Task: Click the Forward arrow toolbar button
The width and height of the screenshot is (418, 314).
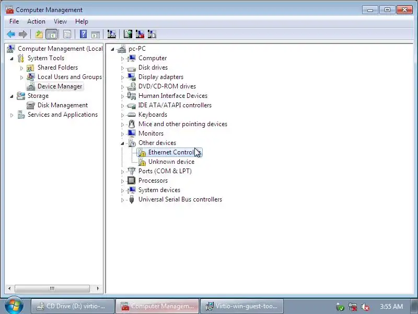Action: click(x=23, y=34)
